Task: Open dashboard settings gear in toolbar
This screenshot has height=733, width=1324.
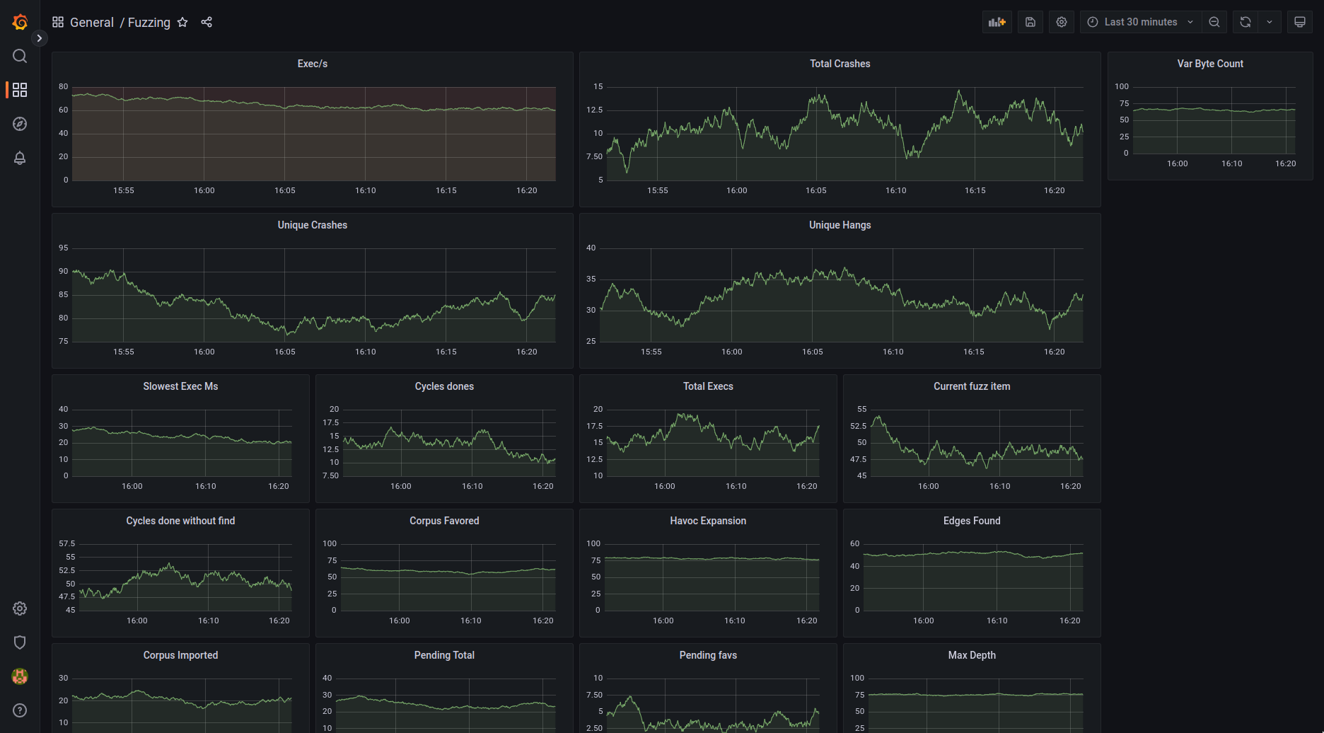Action: click(1062, 22)
